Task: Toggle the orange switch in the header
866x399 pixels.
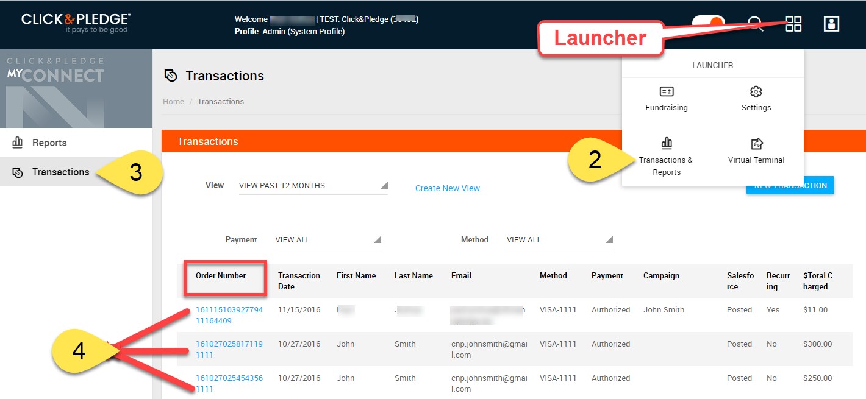Action: (x=709, y=24)
